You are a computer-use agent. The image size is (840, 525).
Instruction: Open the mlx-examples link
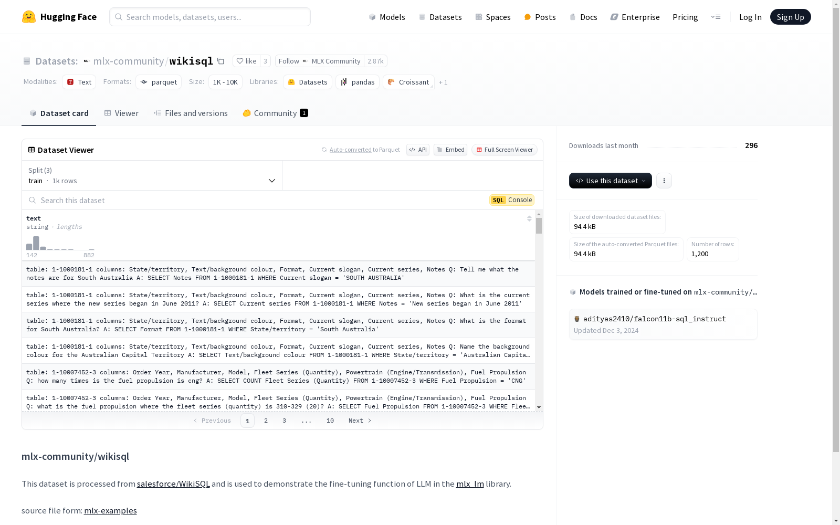(x=110, y=510)
